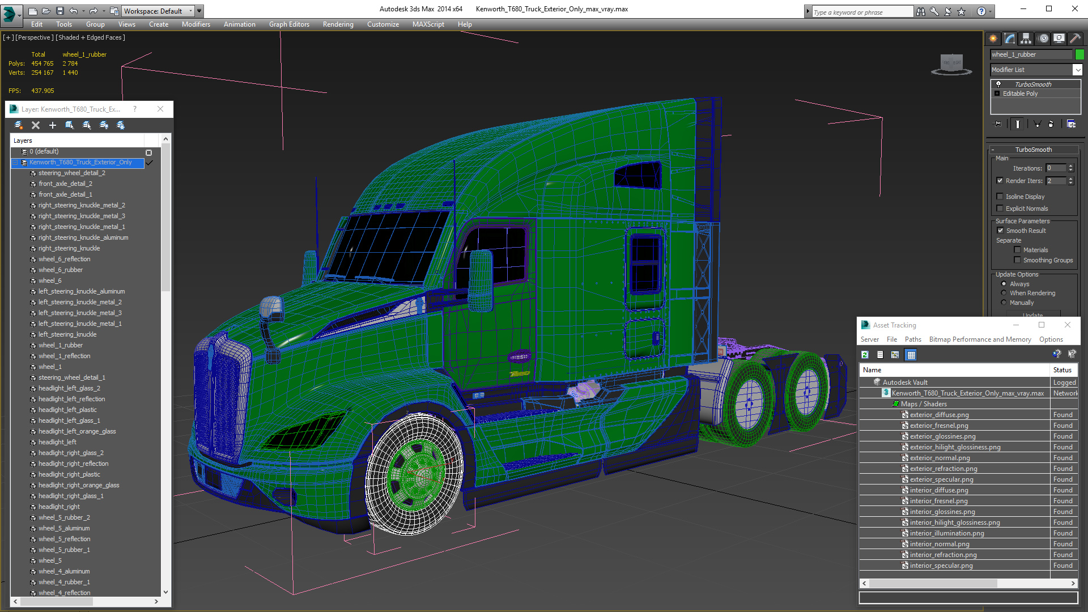Screen dimensions: 1088x612
Task: Open the Display command panel tab
Action: 1059,39
